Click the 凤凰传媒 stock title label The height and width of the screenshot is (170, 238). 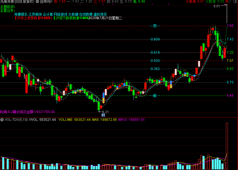pos(17,1)
